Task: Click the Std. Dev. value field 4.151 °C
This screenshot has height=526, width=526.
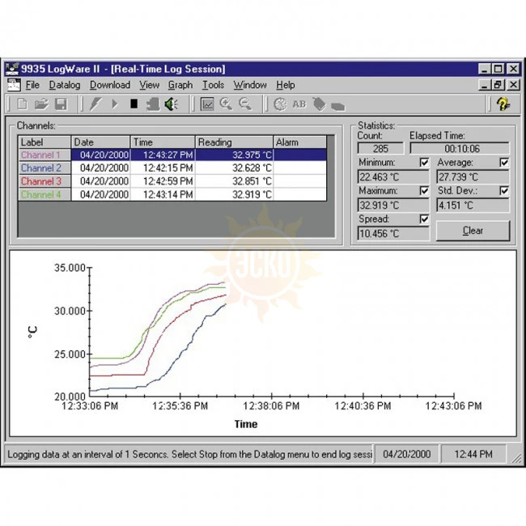Action: coord(473,205)
